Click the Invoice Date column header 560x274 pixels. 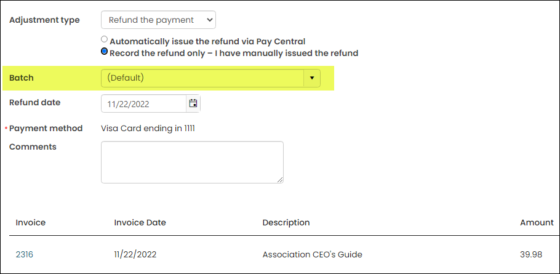140,222
